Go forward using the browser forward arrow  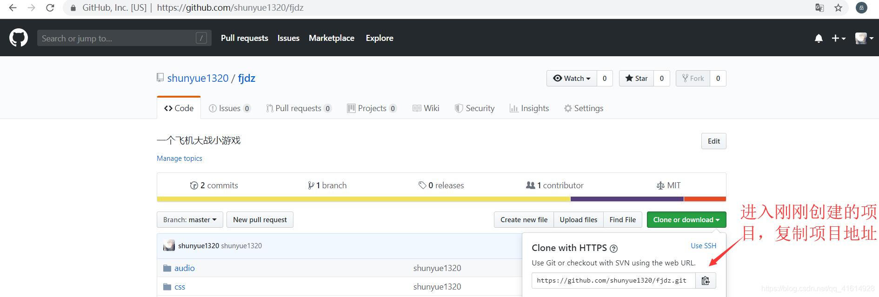31,8
